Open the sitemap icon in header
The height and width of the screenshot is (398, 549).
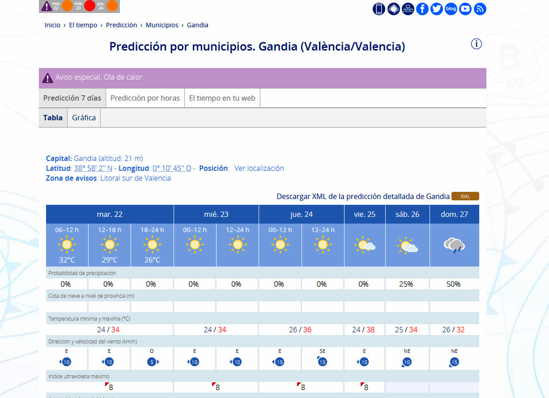(x=408, y=9)
